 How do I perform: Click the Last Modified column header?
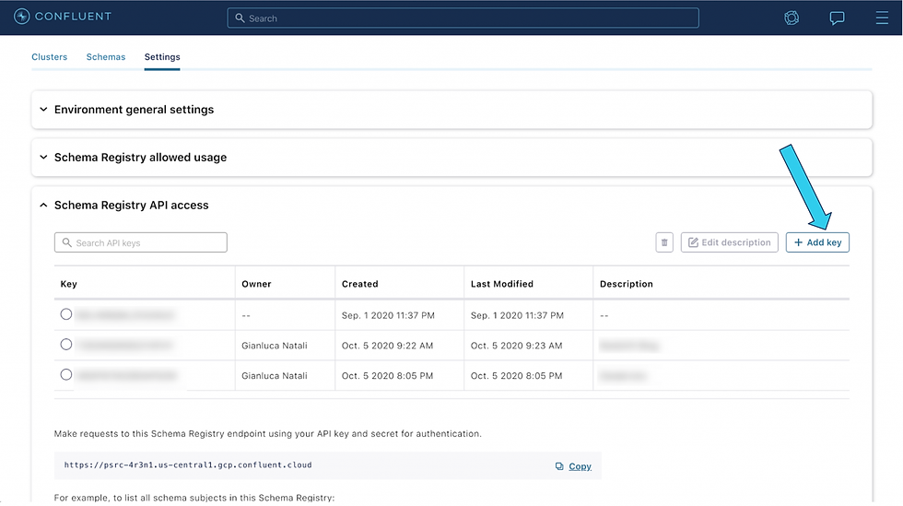[x=502, y=284]
